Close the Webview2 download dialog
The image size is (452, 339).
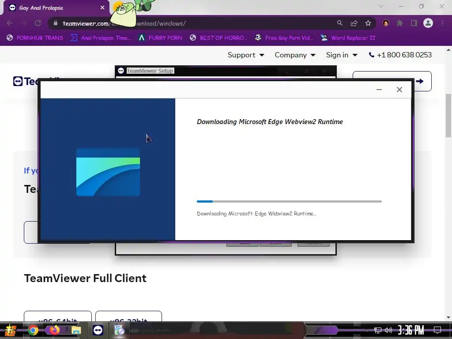tap(399, 90)
